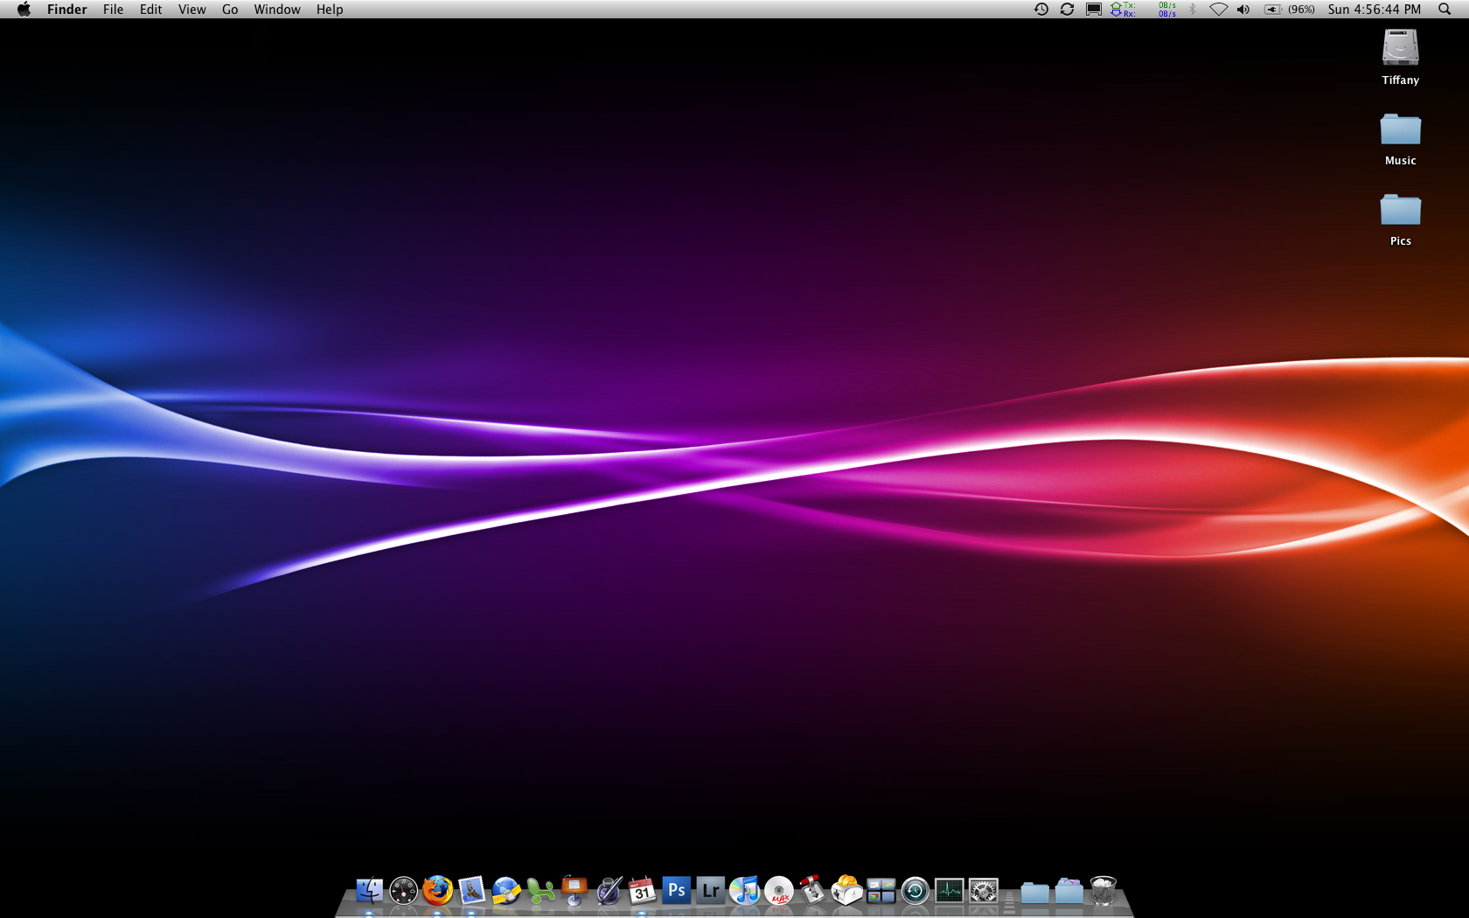The width and height of the screenshot is (1469, 918).
Task: Select the Tiffany hard drive icon
Action: (x=1400, y=48)
